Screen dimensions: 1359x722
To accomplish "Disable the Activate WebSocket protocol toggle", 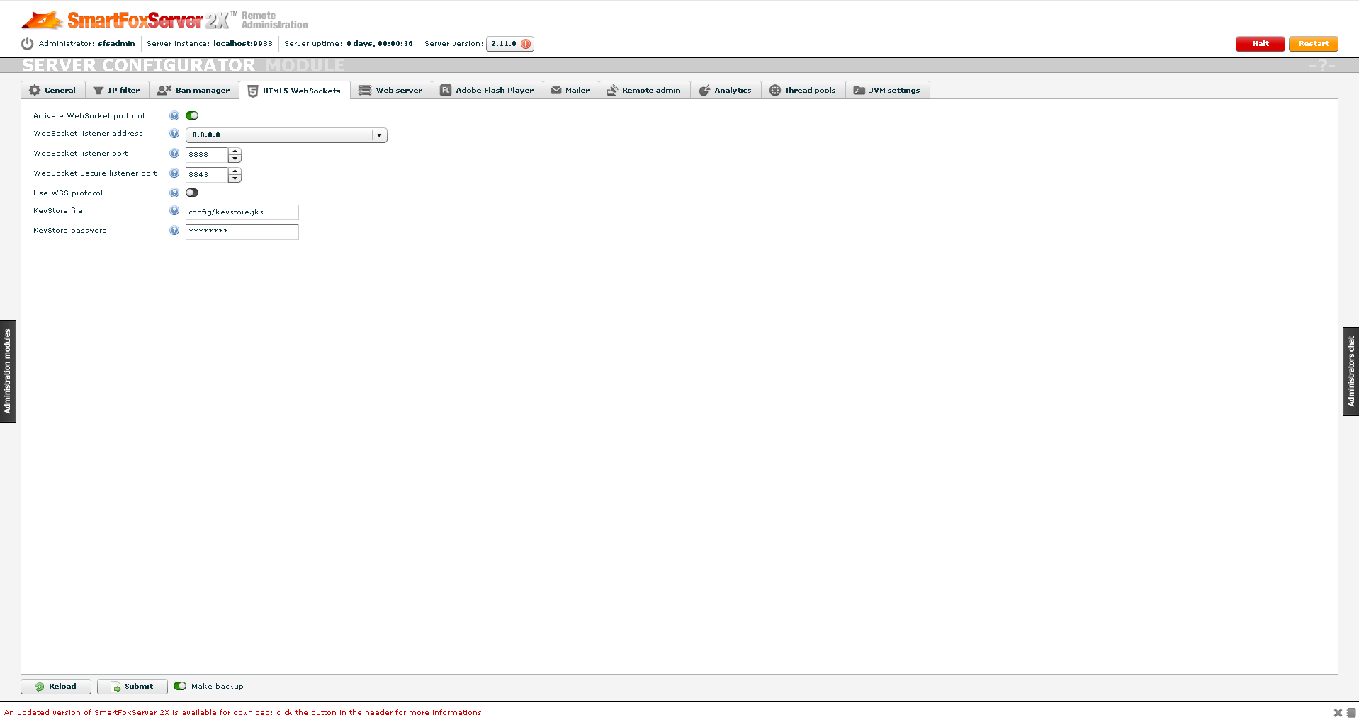I will (192, 115).
